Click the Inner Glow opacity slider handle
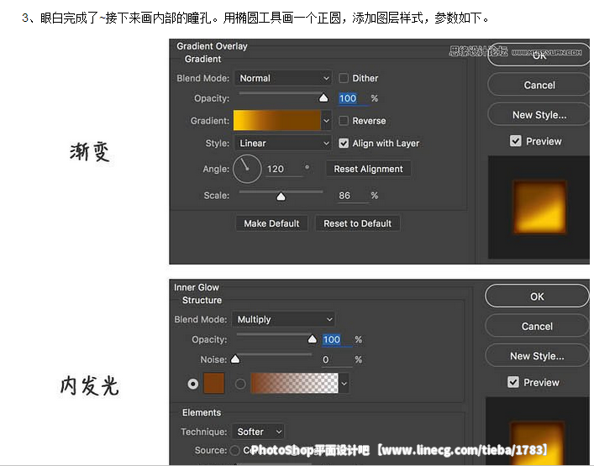 [x=313, y=339]
